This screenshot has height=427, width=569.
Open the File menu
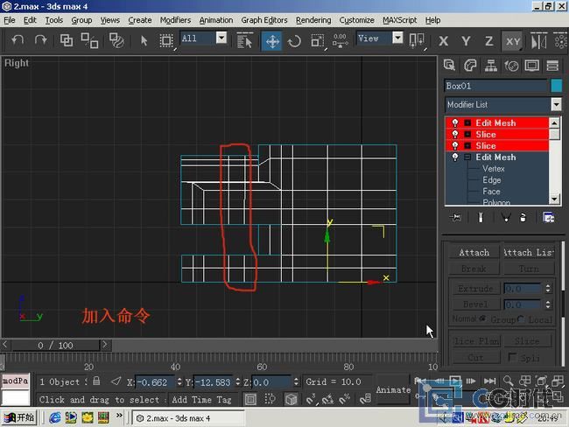tap(10, 20)
